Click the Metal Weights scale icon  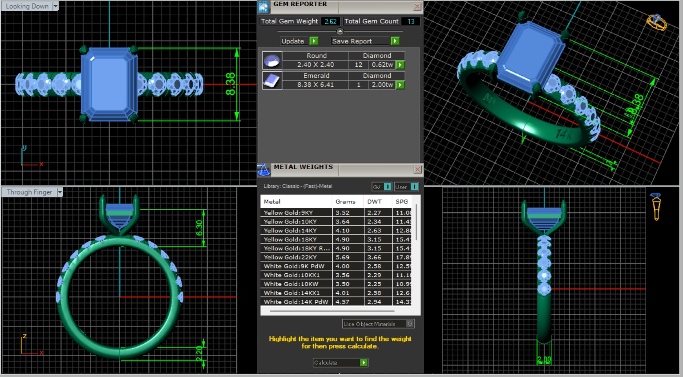(x=263, y=170)
